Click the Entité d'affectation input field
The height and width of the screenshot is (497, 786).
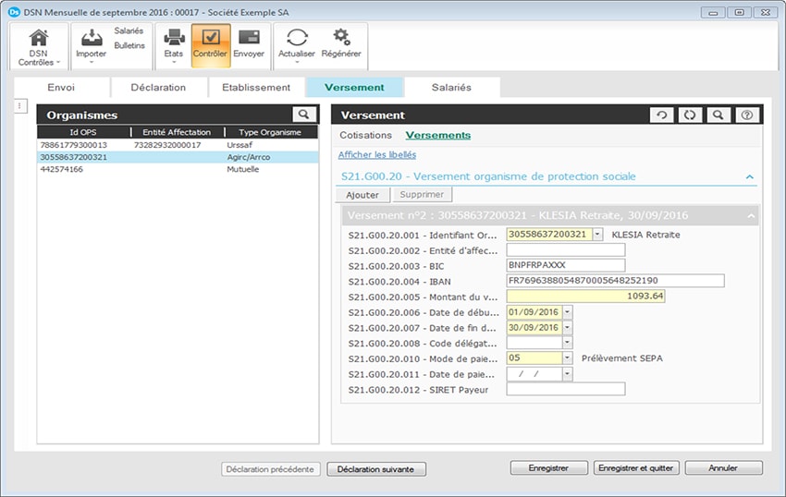coord(566,250)
